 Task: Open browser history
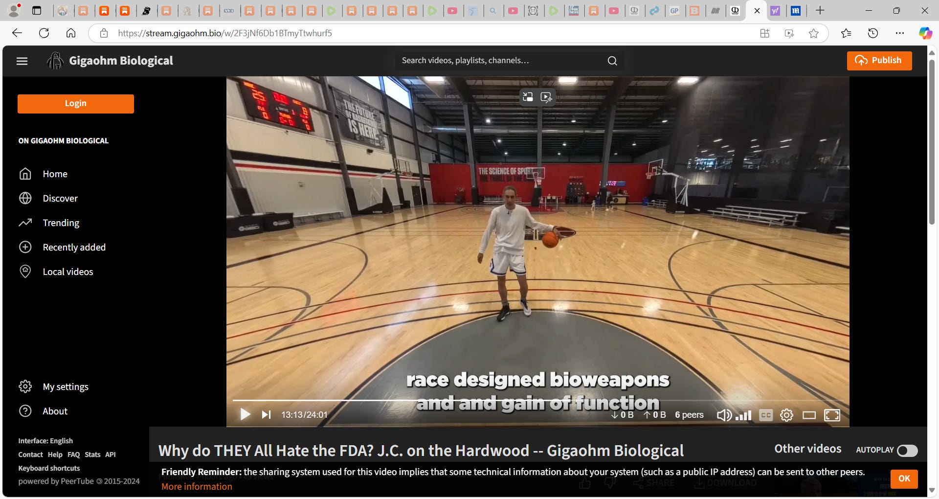873,33
